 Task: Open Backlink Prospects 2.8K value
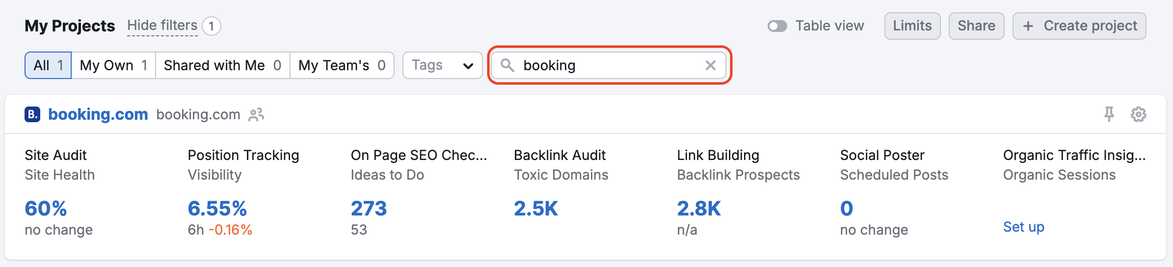[699, 209]
